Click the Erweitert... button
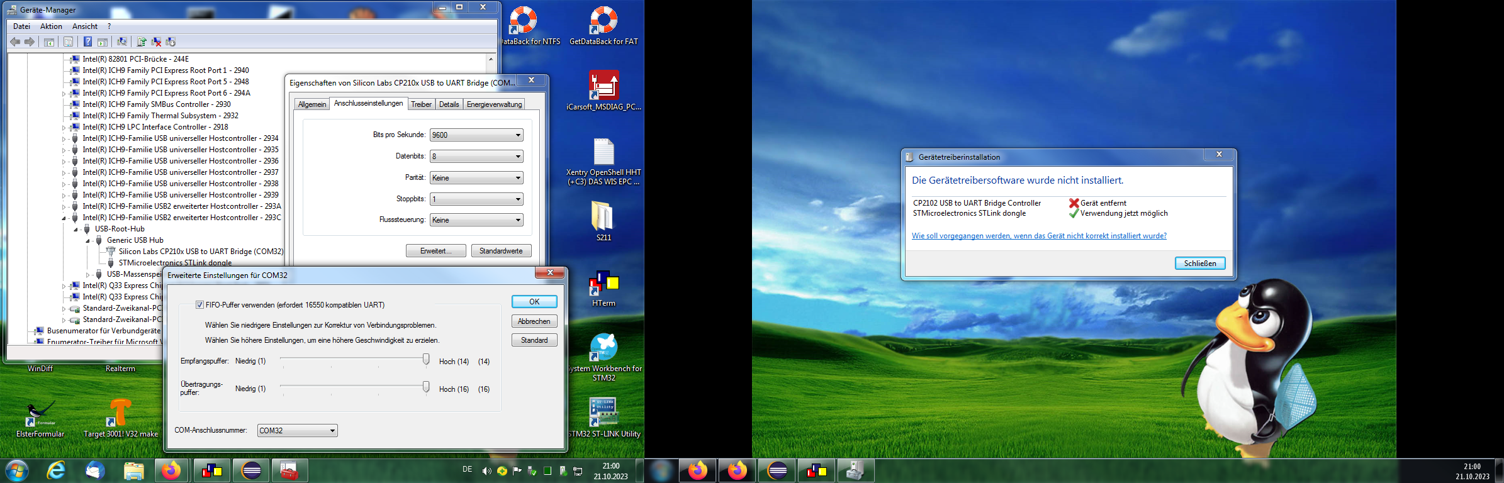Image resolution: width=1504 pixels, height=483 pixels. (436, 251)
